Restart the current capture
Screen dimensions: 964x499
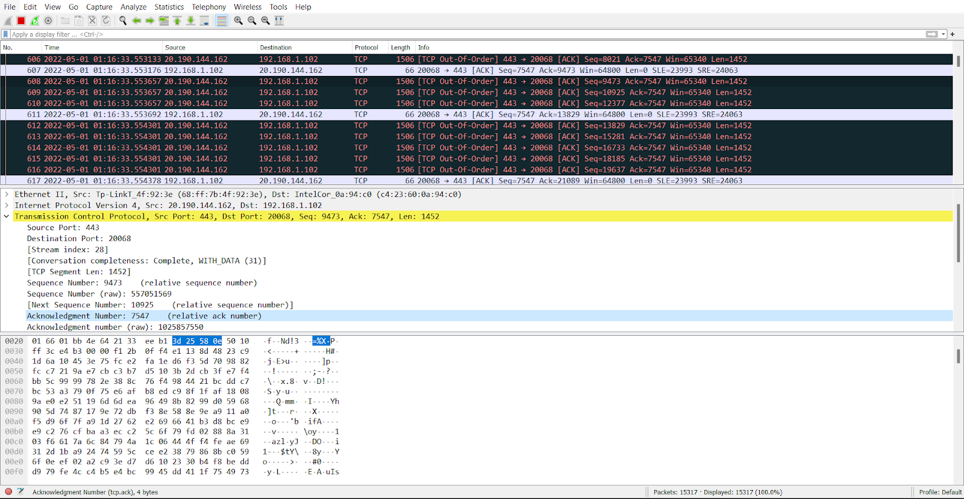[x=34, y=20]
